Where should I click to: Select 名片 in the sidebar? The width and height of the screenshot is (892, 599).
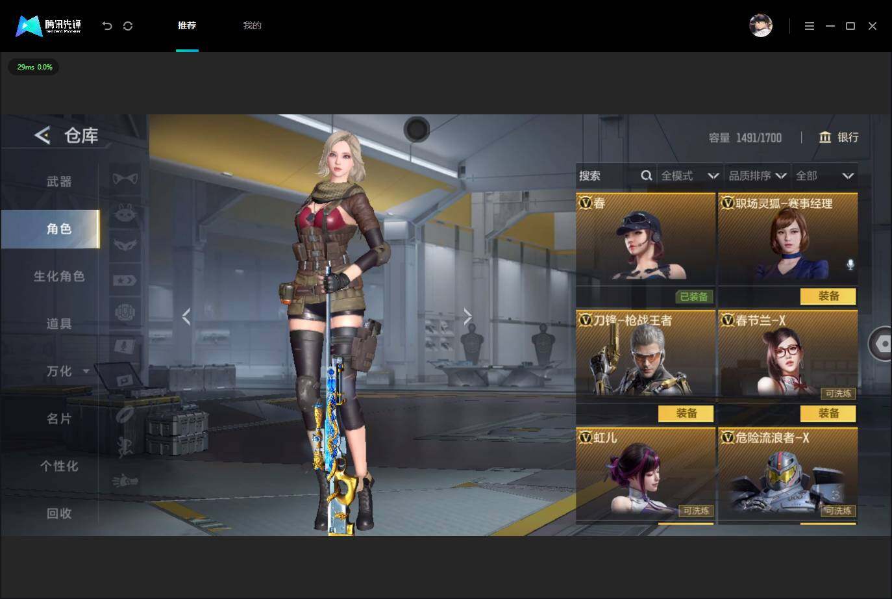pos(59,418)
